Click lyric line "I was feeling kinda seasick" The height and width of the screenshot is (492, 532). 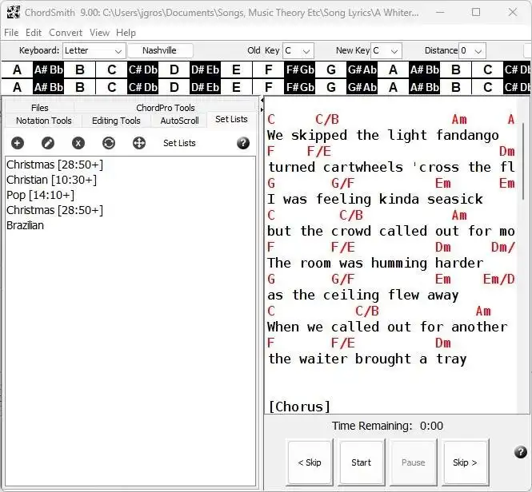coord(375,199)
